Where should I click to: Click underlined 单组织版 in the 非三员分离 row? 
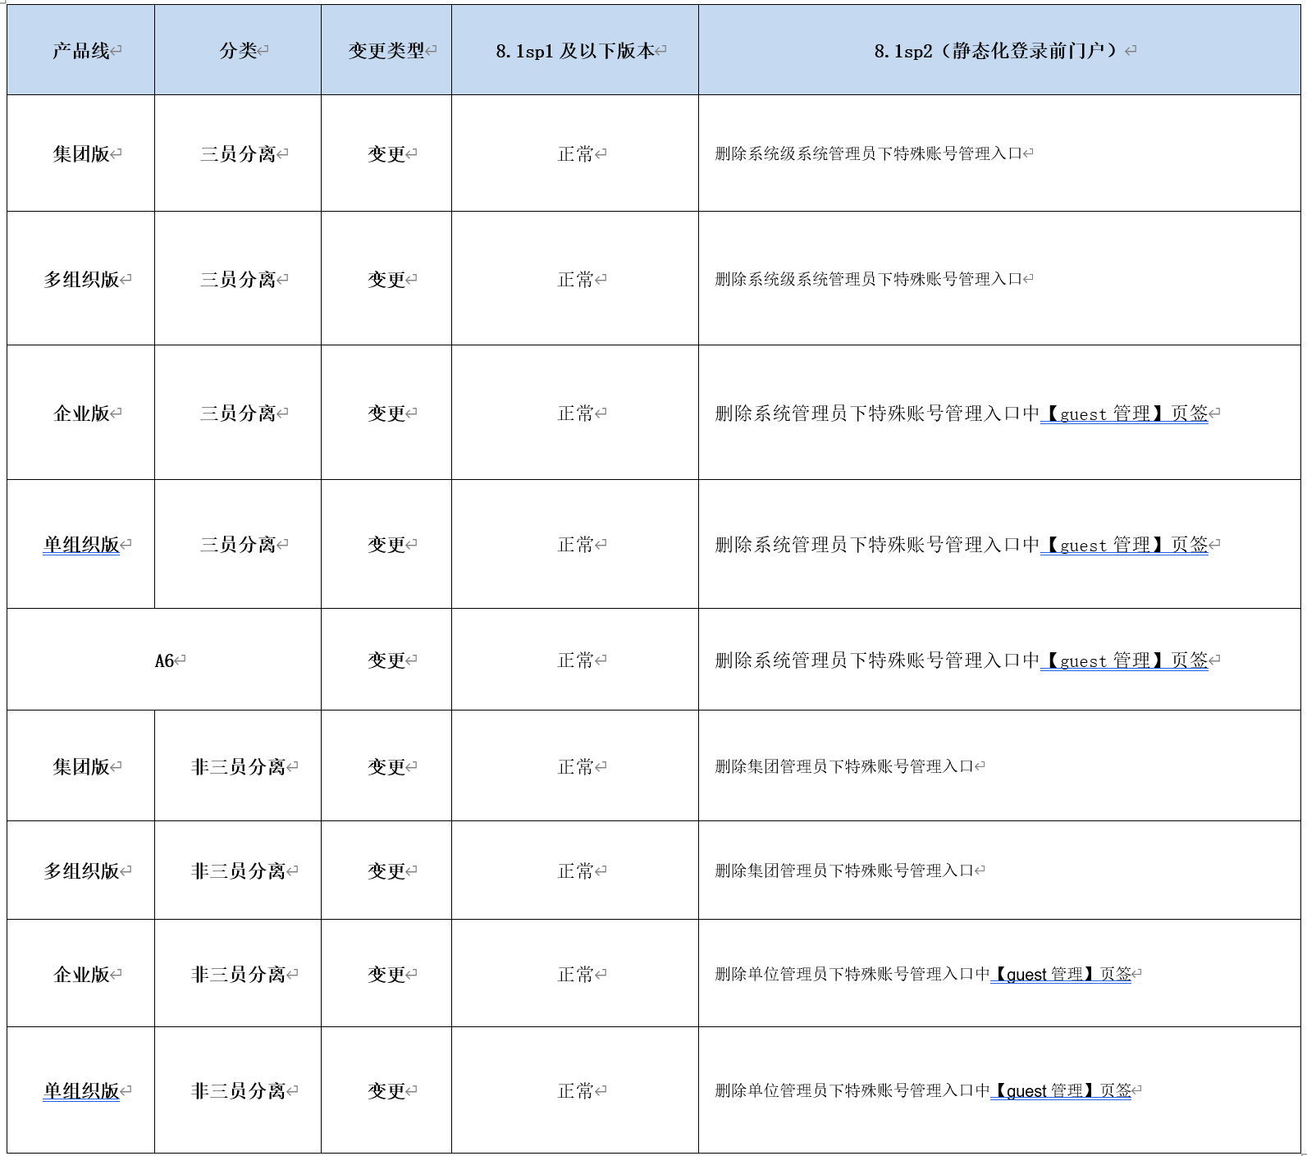click(x=81, y=1091)
